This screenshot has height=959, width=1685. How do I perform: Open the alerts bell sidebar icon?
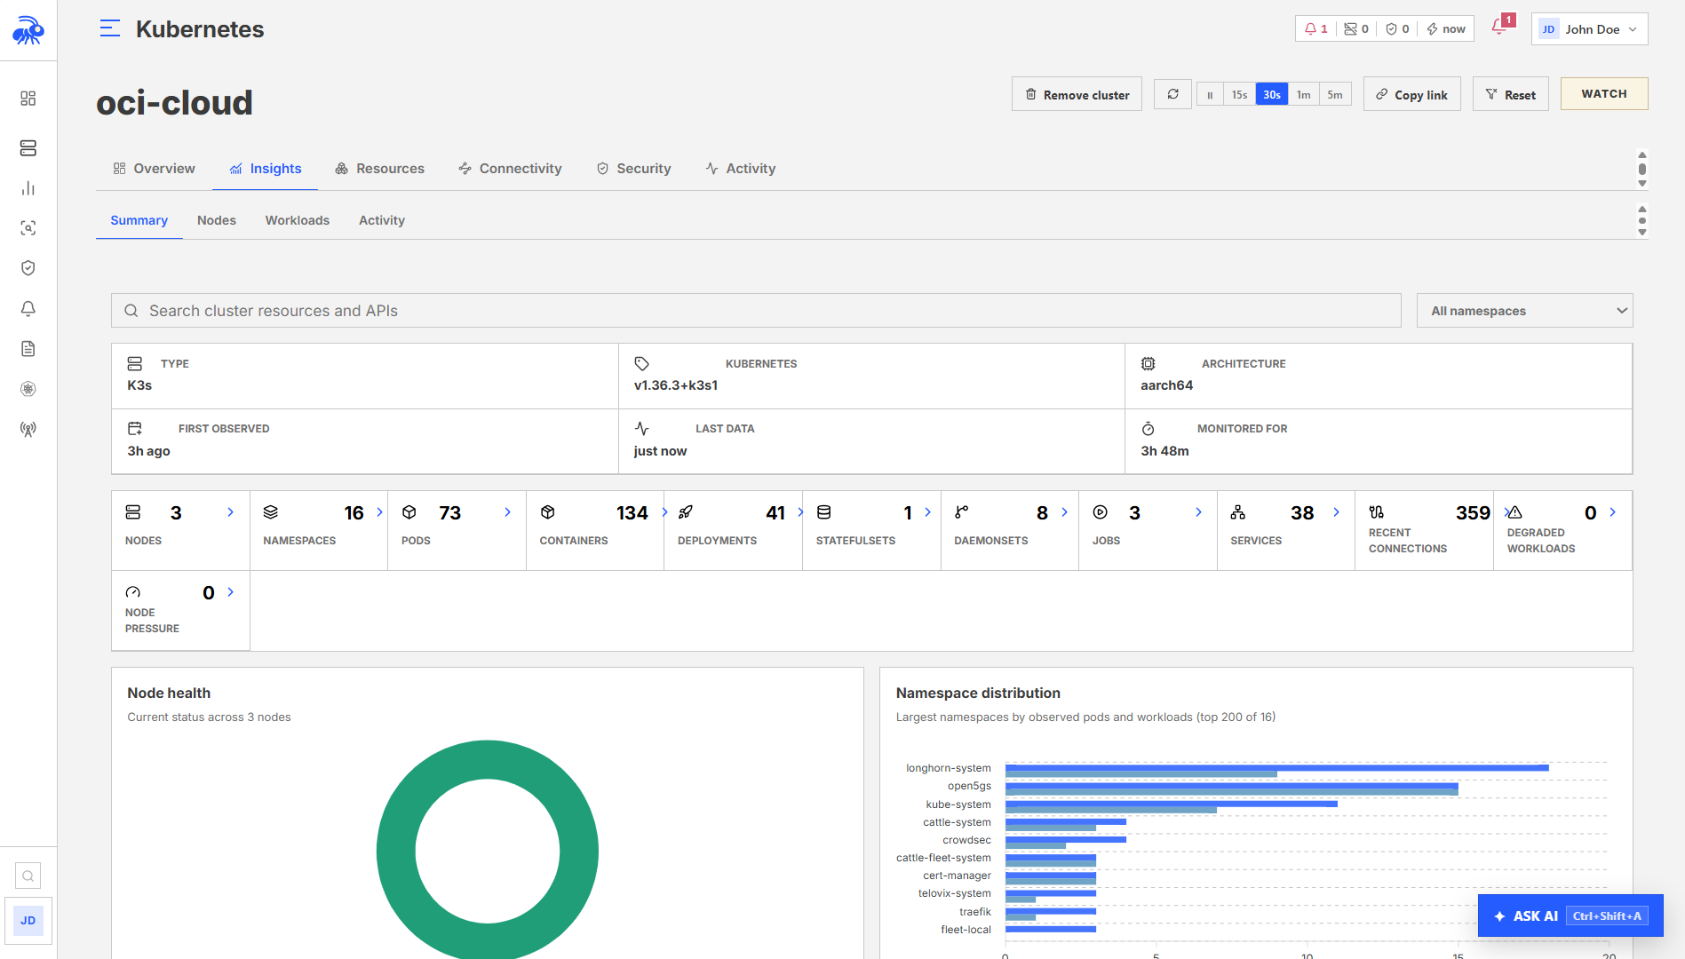(x=28, y=308)
